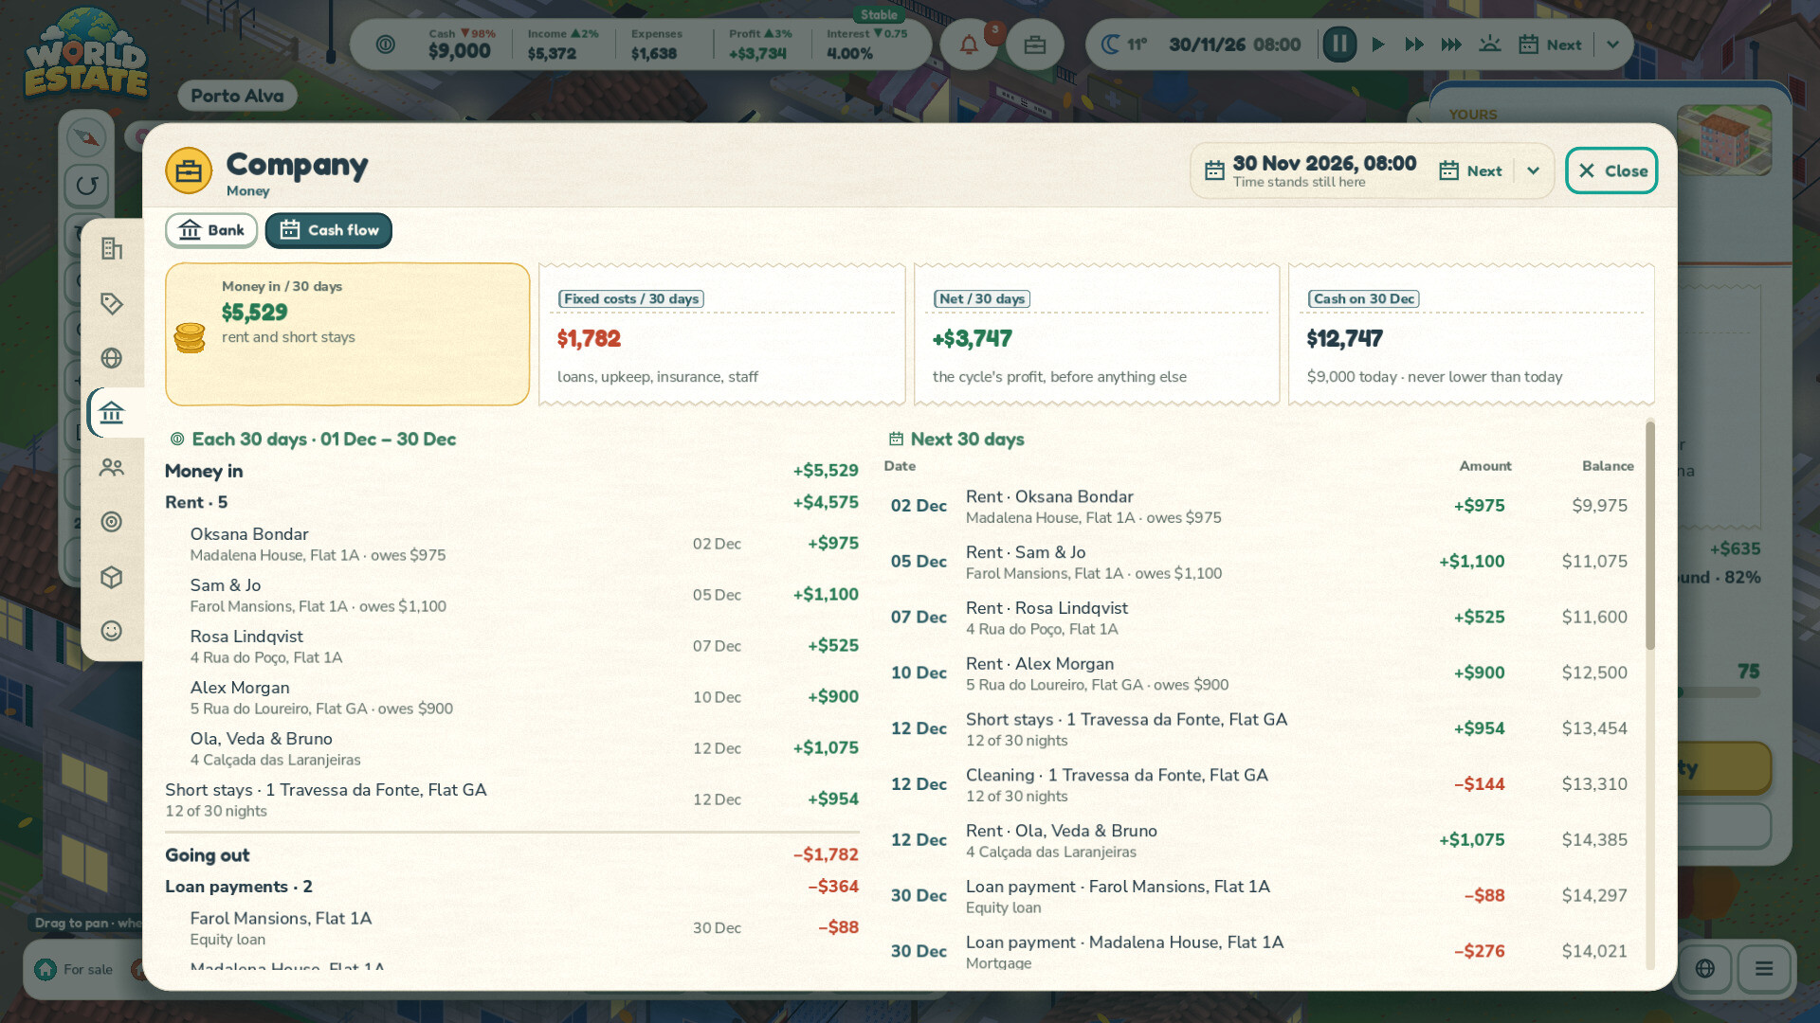Viewport: 1820px width, 1023px height.
Task: Click the Ola, Veda & Bruno row in Money in
Action: [x=512, y=748]
